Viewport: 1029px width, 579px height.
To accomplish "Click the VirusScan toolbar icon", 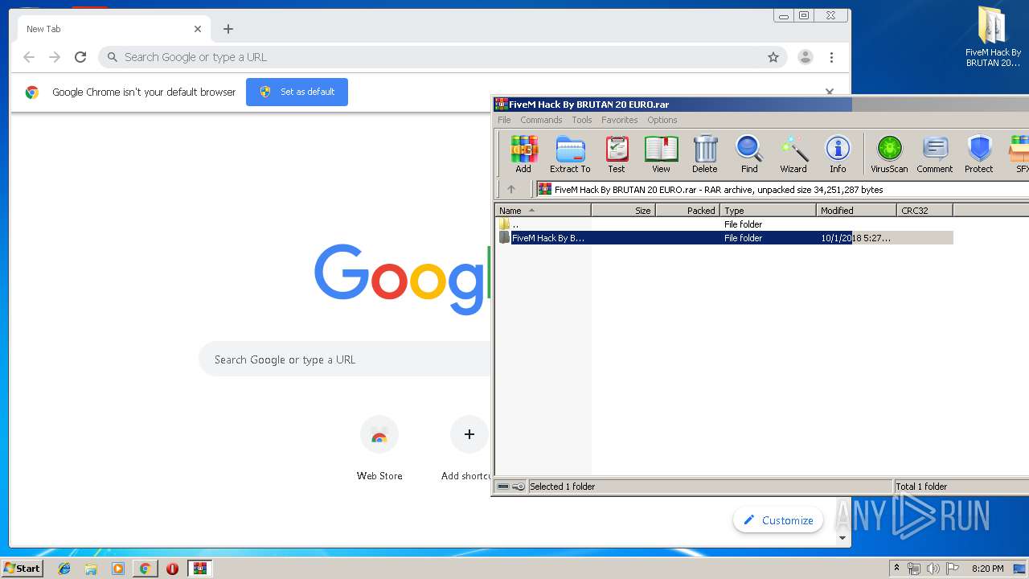I will (x=889, y=154).
